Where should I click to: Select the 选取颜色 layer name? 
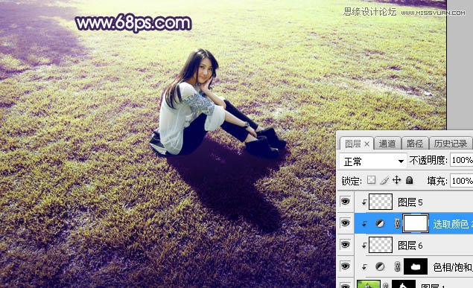click(x=453, y=224)
